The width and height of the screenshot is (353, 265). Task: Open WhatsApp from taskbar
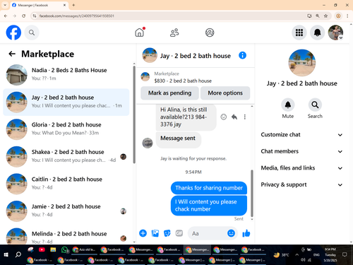[64, 249]
